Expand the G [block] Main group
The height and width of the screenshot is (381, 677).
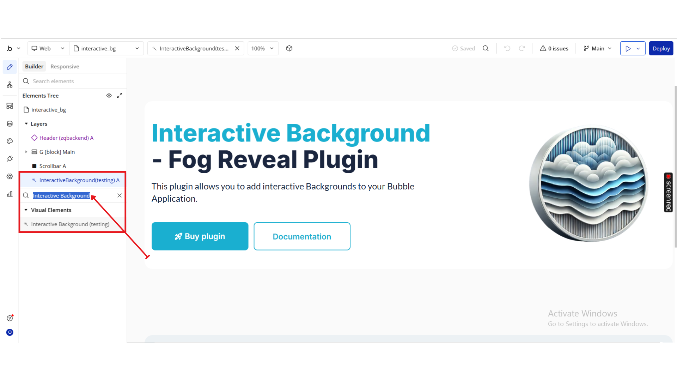(26, 152)
